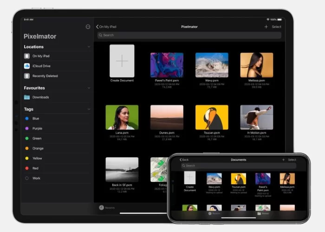
Task: Click the In Motion.pxm file name
Action: (257, 133)
